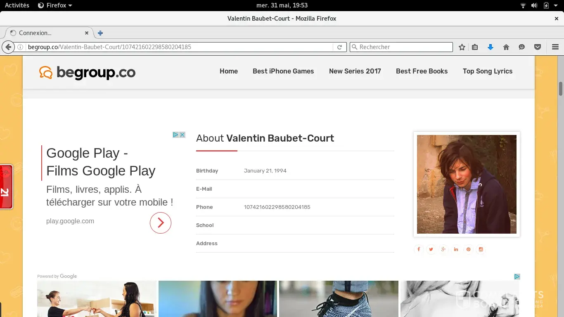Open the Best iPhone Games menu item
The image size is (564, 317).
(283, 71)
